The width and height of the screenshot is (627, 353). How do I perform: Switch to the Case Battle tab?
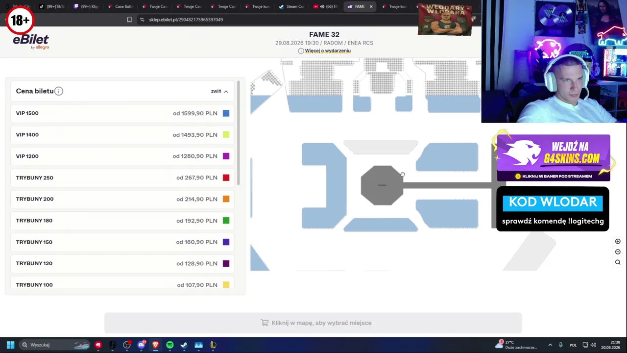(121, 6)
